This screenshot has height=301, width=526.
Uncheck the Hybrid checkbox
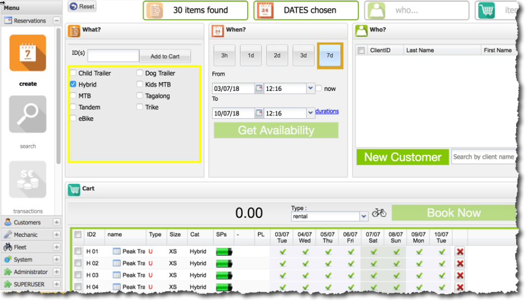[73, 85]
